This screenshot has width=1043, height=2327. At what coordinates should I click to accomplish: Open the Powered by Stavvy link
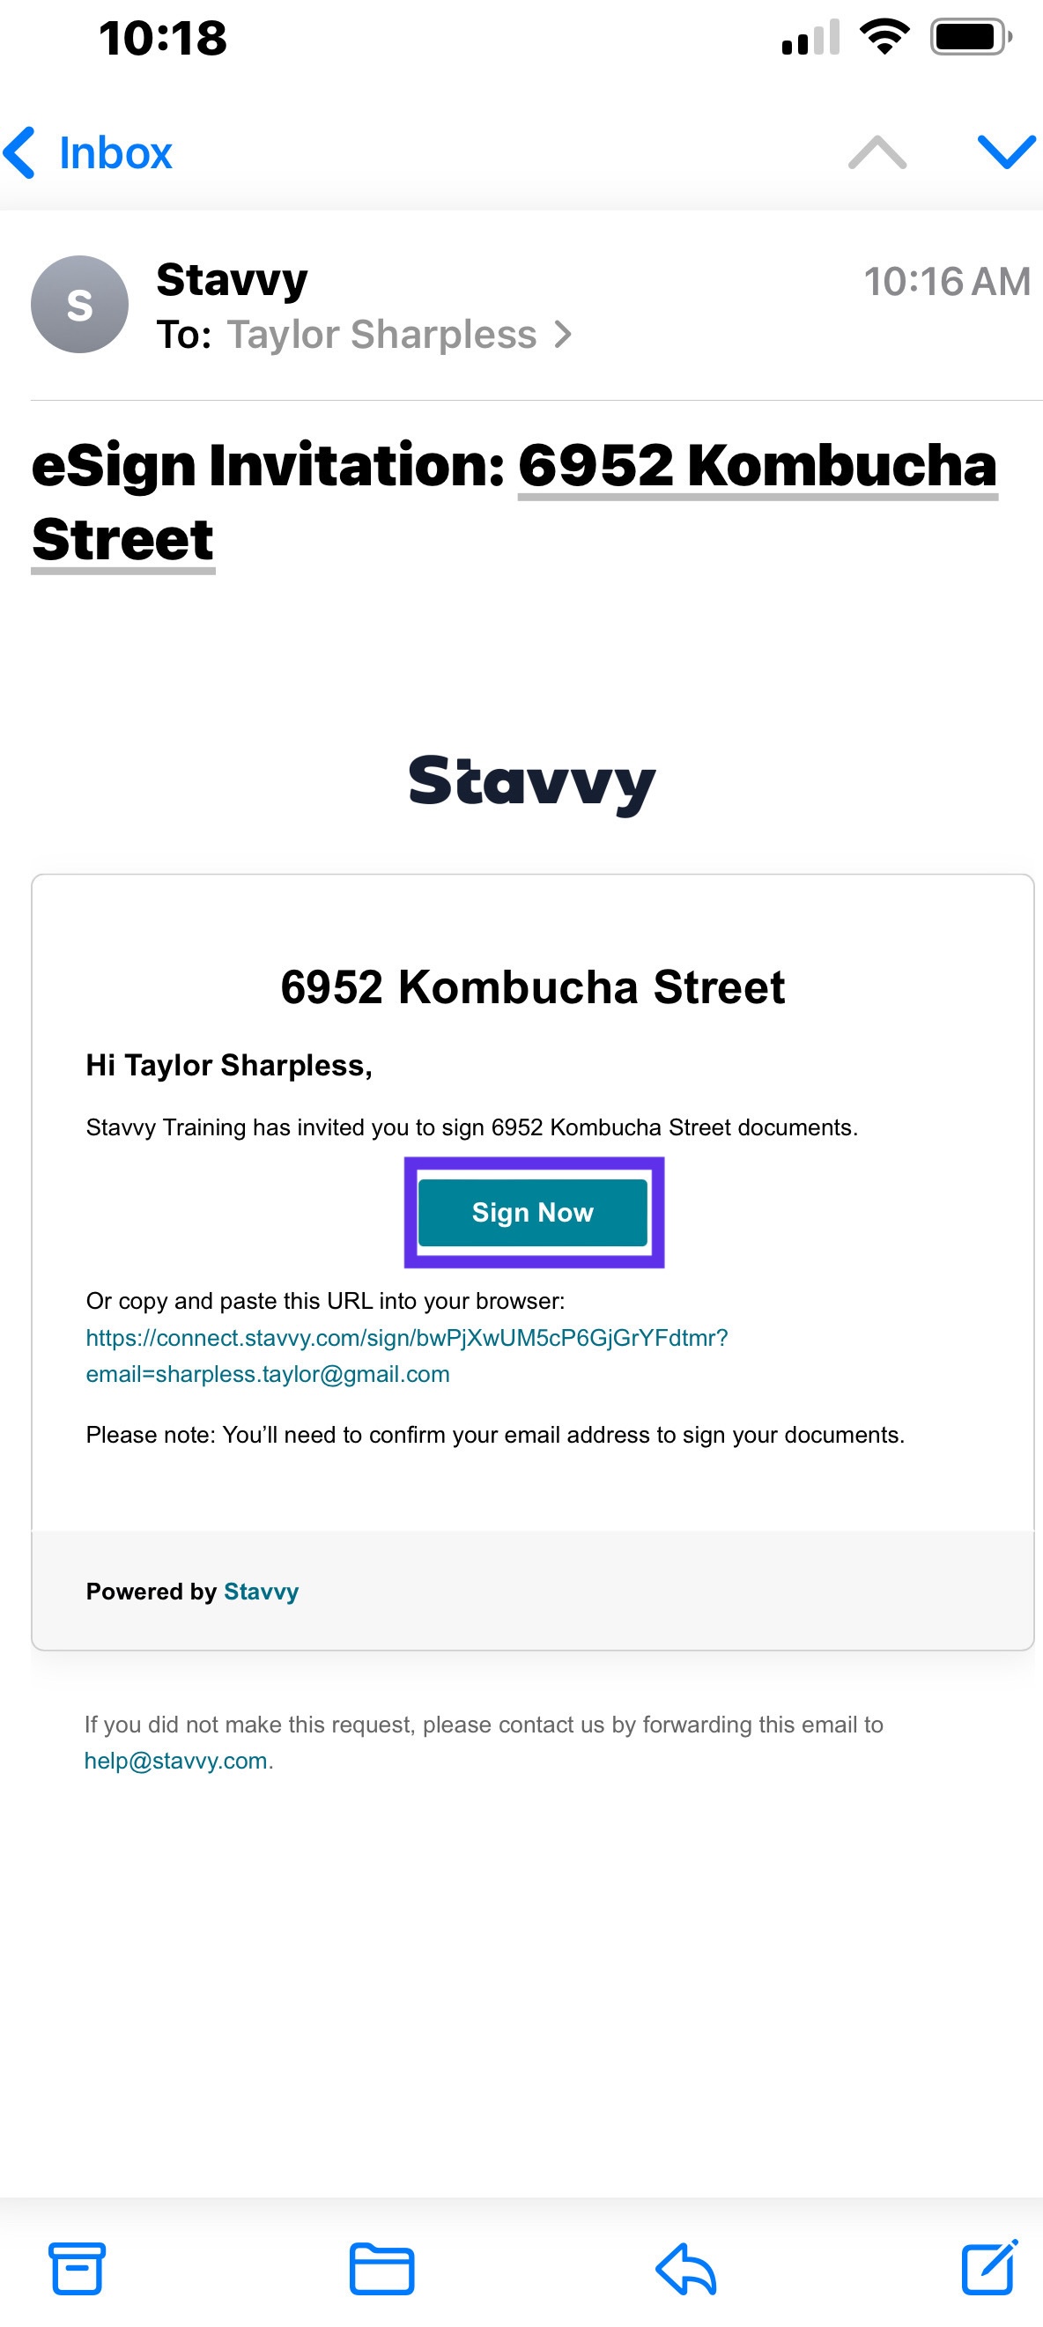(262, 1592)
